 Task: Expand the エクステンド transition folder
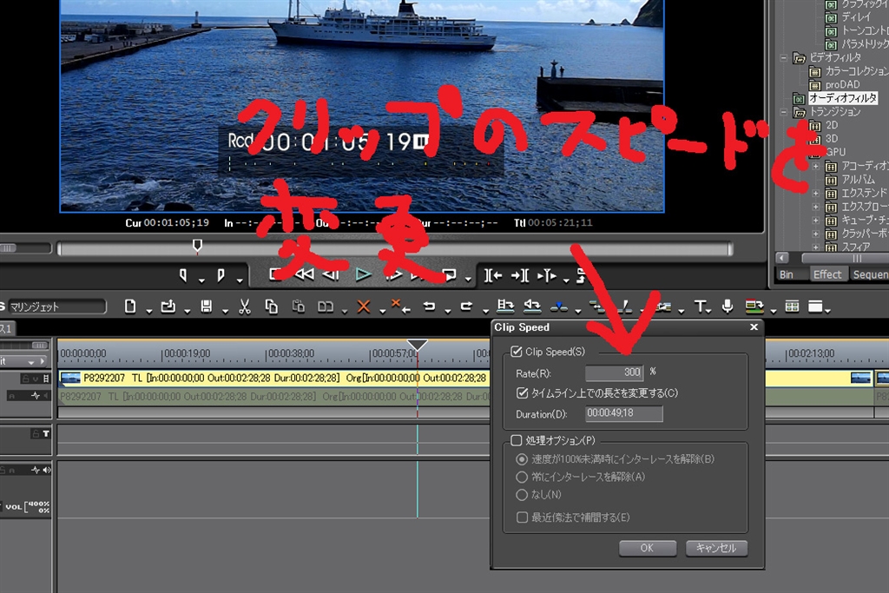click(816, 194)
